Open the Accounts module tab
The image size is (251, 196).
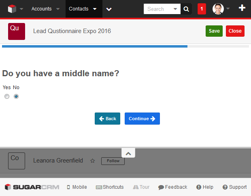pos(41,9)
